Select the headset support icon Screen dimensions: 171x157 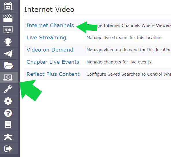point(8,42)
